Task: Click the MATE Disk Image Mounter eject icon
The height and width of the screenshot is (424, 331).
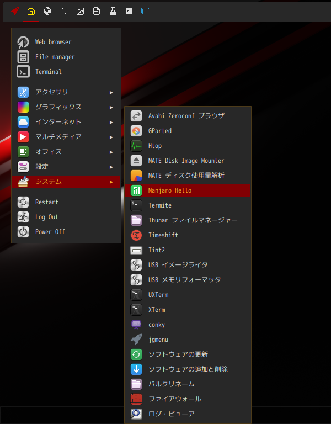Action: [x=136, y=161]
